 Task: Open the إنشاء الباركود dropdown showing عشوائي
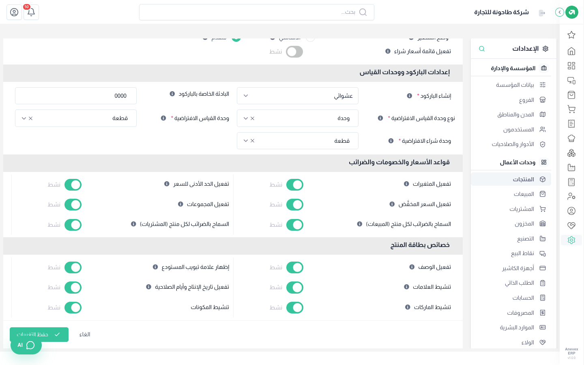298,96
